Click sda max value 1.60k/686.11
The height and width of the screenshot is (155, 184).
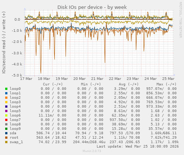point(164,133)
